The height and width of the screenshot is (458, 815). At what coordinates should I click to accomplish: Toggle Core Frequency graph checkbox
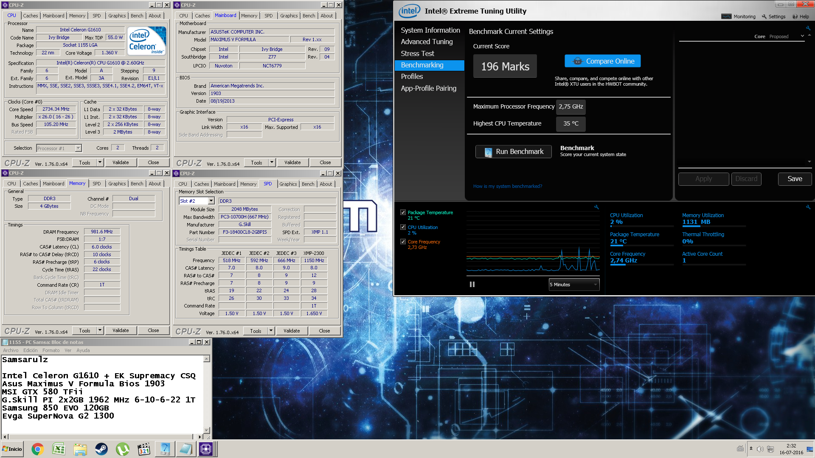point(403,242)
